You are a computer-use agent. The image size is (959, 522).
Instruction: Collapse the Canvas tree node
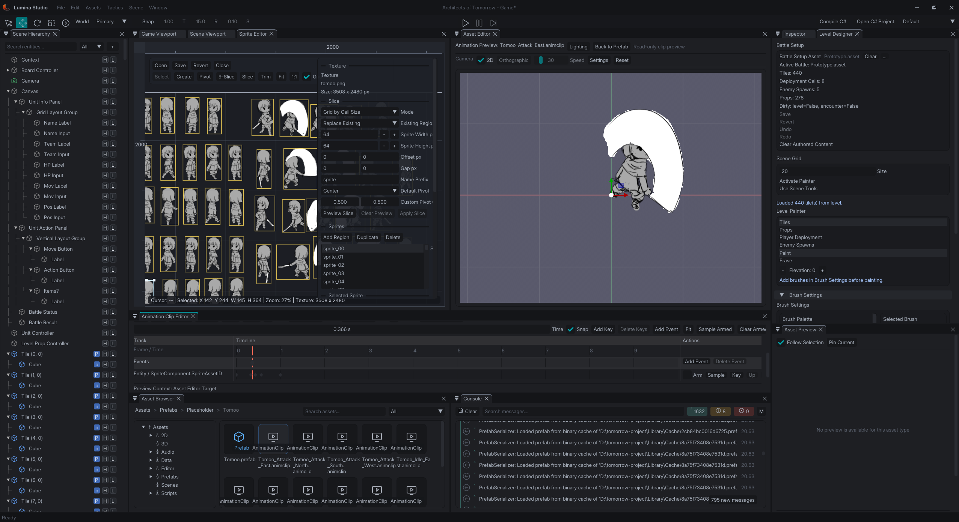click(8, 91)
